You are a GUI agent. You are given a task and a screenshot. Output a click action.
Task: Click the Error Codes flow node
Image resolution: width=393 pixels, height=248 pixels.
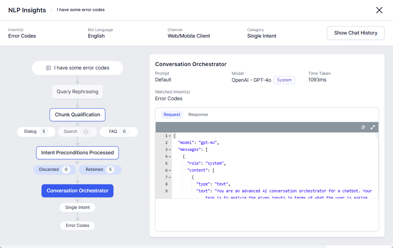[x=77, y=225]
